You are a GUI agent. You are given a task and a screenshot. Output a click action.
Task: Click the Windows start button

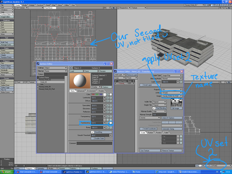[x=7, y=172]
